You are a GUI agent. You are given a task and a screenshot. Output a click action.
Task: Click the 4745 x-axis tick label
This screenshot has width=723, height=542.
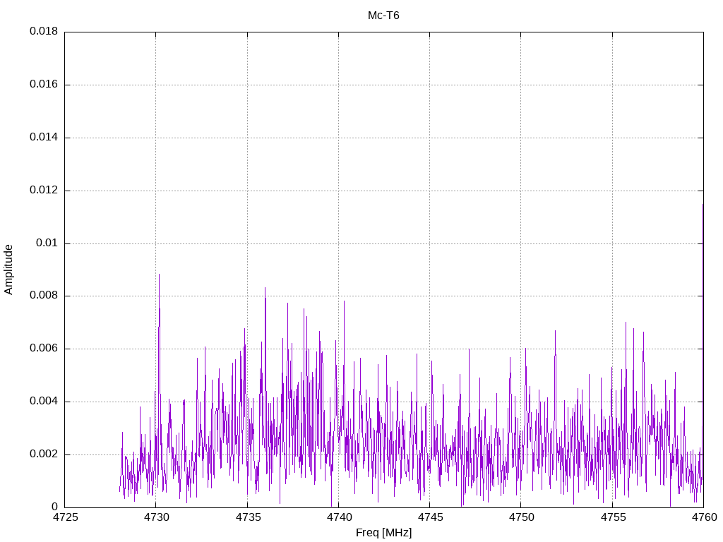pyautogui.click(x=430, y=517)
